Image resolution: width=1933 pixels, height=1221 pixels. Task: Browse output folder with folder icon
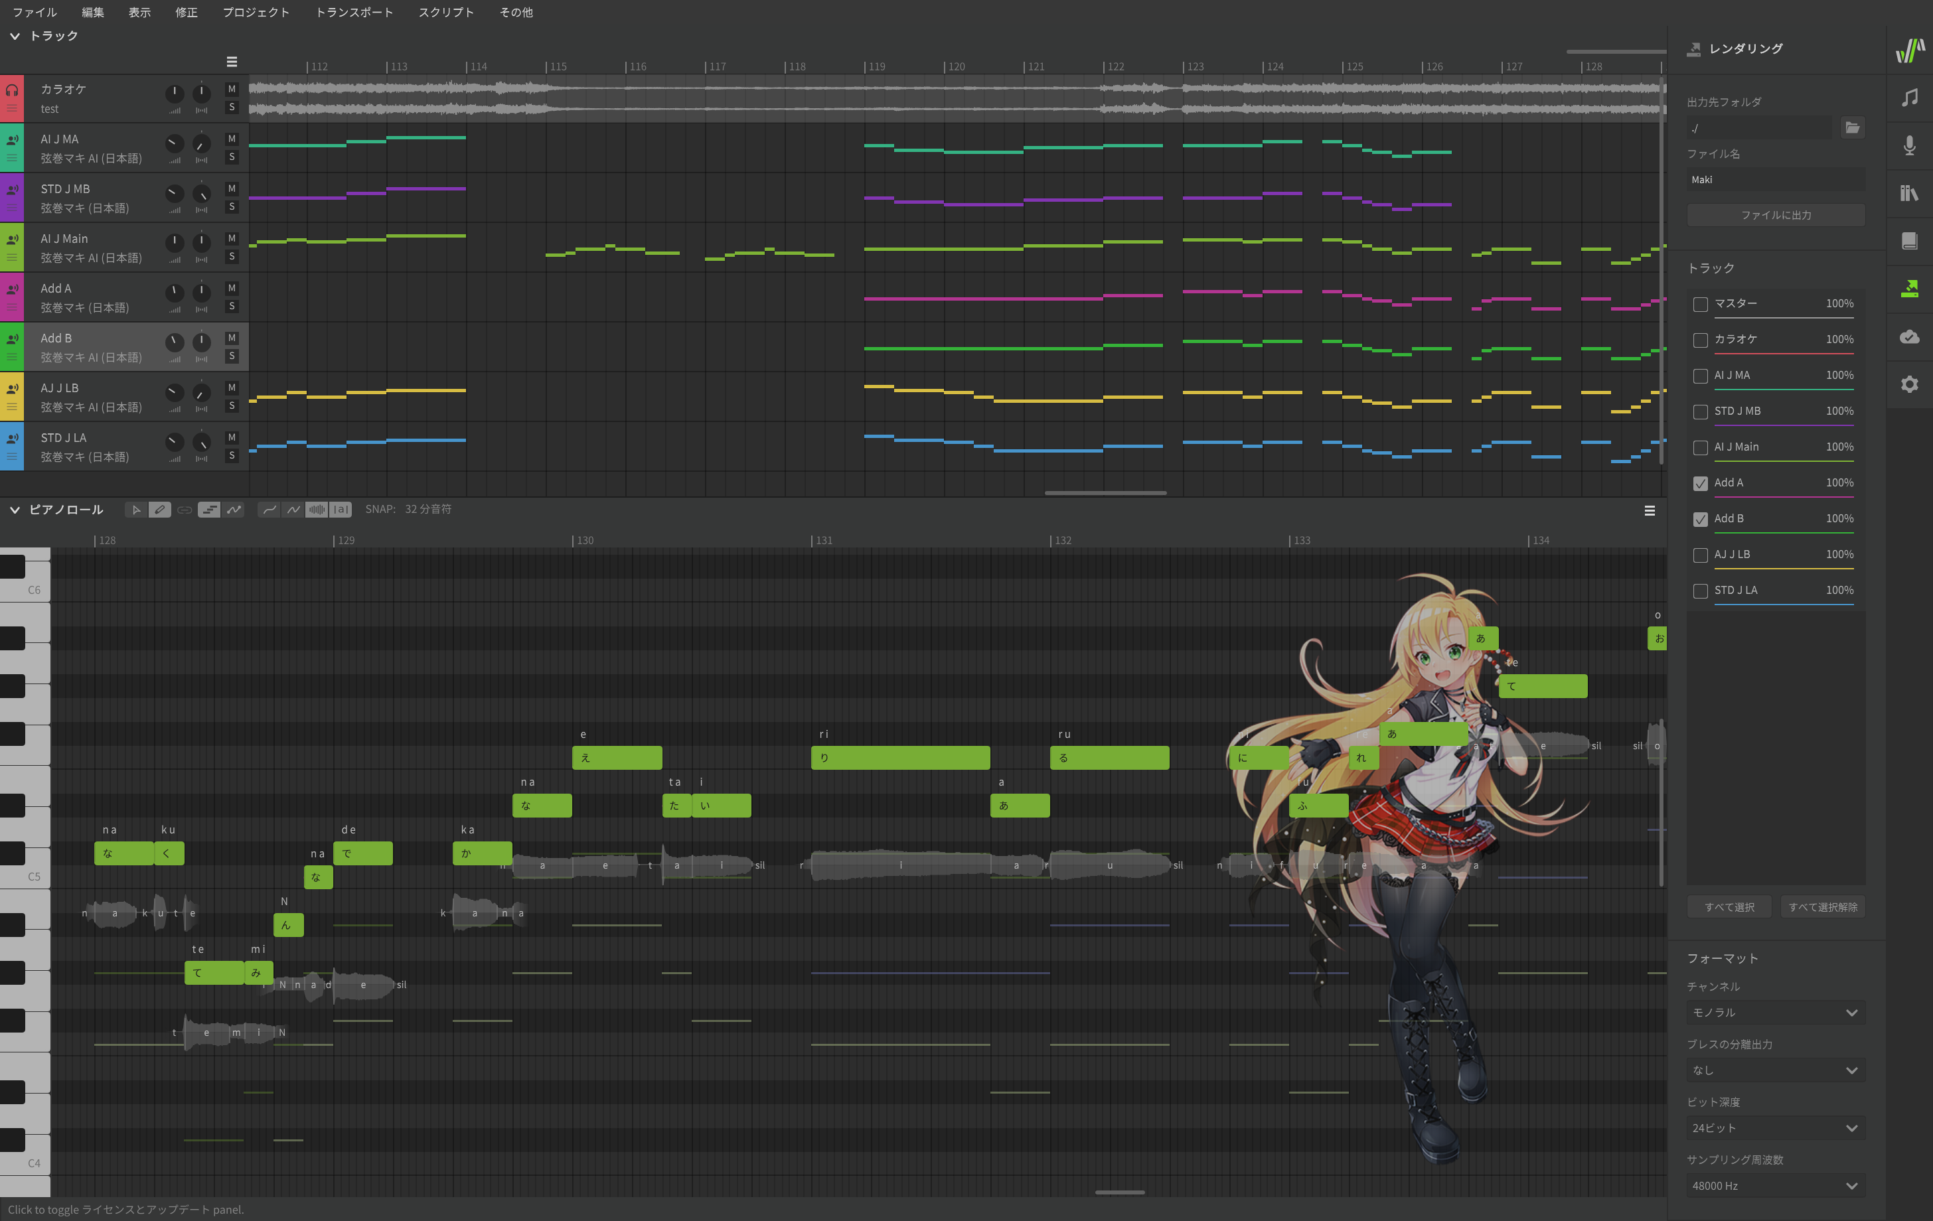(1852, 127)
